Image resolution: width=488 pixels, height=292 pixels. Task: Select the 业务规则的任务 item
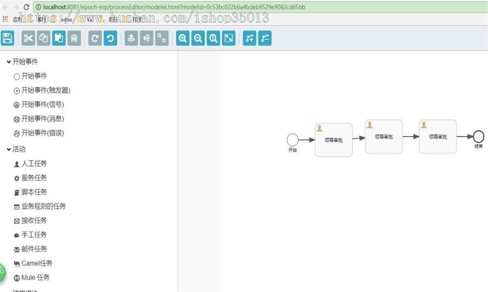[x=40, y=207]
